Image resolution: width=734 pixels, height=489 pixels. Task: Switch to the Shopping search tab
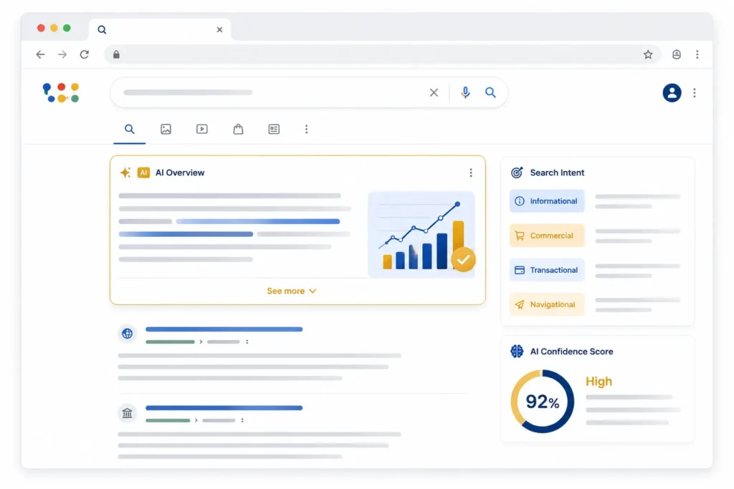pos(238,129)
